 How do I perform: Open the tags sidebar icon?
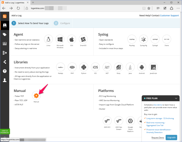5,35
